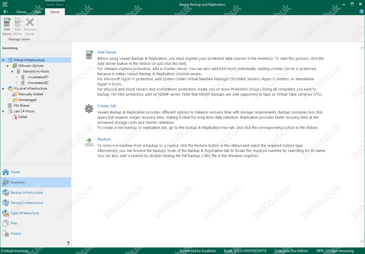The height and width of the screenshot is (254, 365).
Task: Click the Remove Server ribbon button
Action: point(30,27)
